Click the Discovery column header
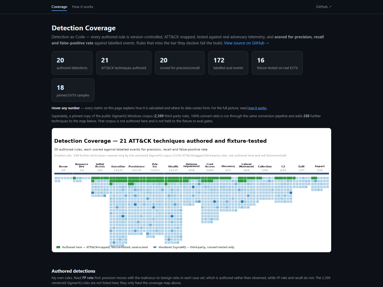 [x=228, y=166]
